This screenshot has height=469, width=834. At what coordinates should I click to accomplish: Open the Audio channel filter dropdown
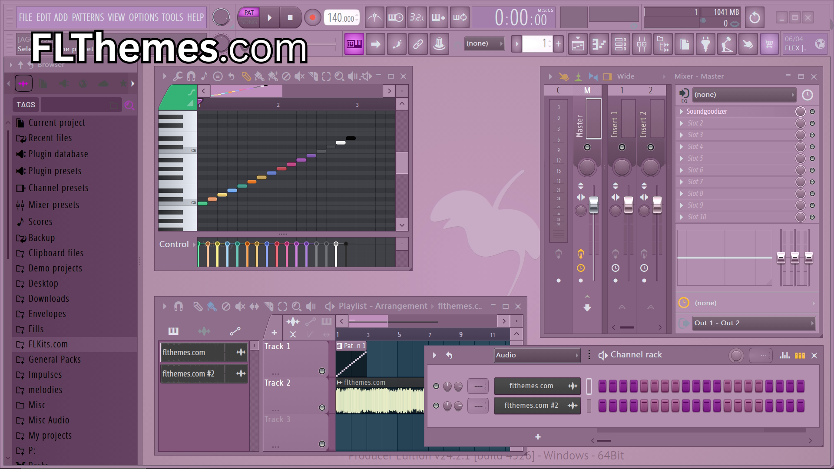point(537,355)
